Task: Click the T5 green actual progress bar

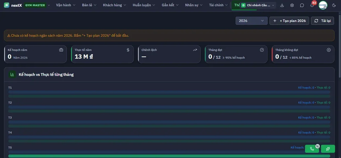Action: [169, 156]
